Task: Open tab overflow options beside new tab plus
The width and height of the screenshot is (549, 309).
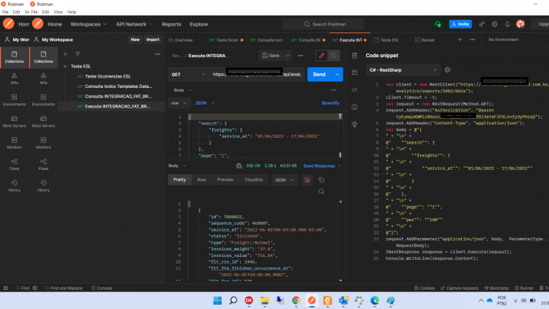Action: pyautogui.click(x=473, y=40)
